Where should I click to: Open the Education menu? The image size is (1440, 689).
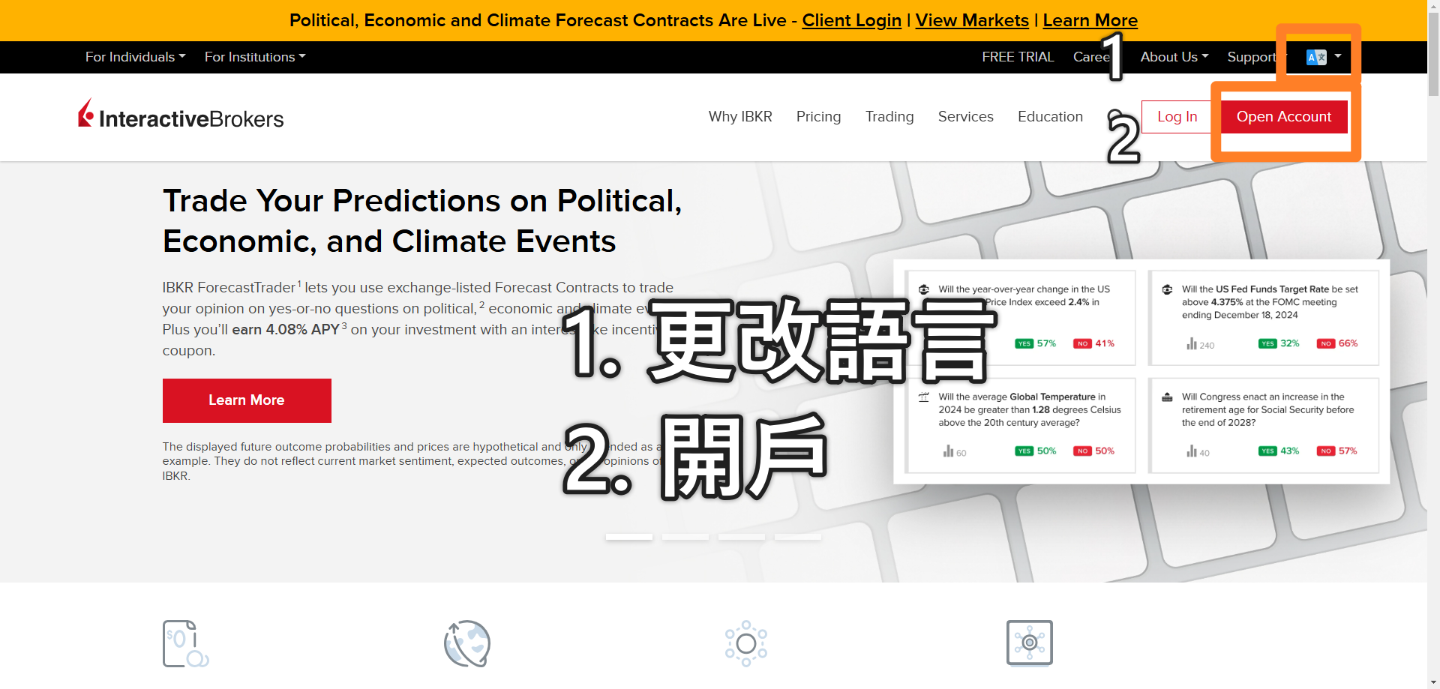1050,117
